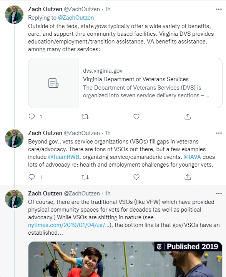
Task: Open the dvs.virginia.gov link card
Action: coord(125,83)
